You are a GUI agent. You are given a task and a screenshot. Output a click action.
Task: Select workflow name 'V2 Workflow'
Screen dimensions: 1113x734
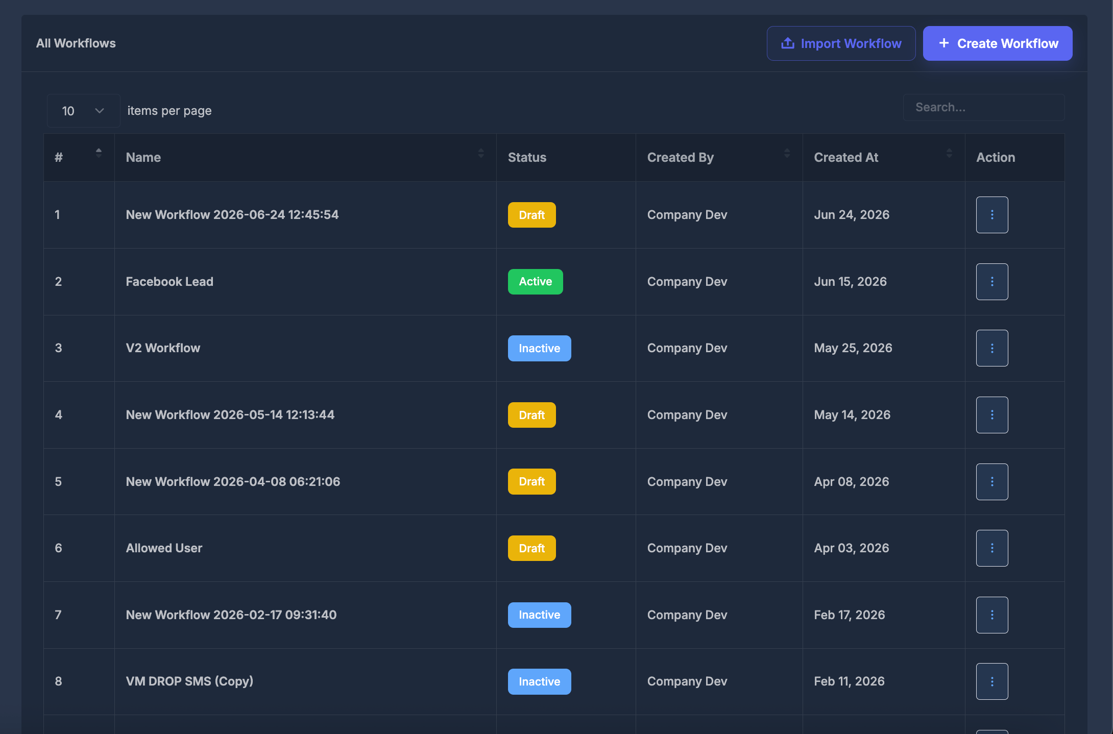point(163,348)
